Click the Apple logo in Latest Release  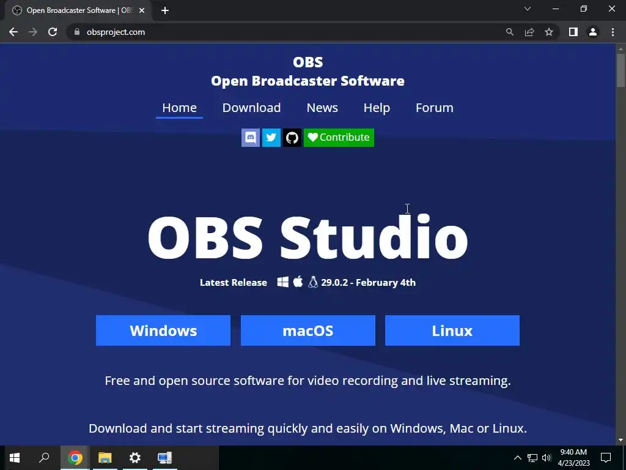[298, 282]
